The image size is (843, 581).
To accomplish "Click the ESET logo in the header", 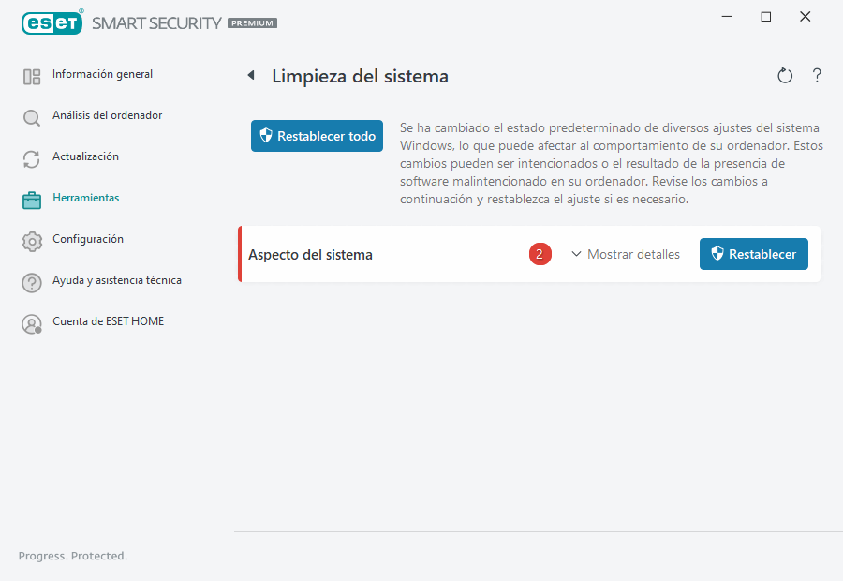I will click(x=52, y=22).
